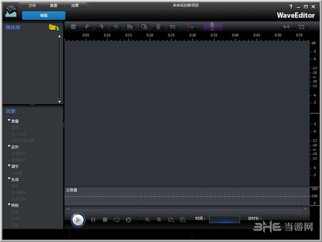
Task: Click the large Play button
Action: pos(78,220)
